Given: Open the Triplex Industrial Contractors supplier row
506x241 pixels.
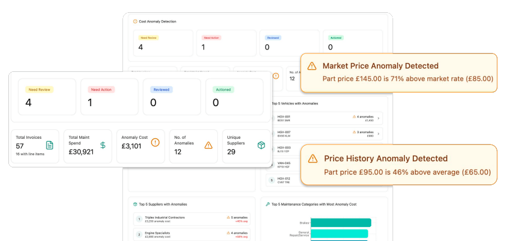Looking at the screenshot, I should click(191, 219).
